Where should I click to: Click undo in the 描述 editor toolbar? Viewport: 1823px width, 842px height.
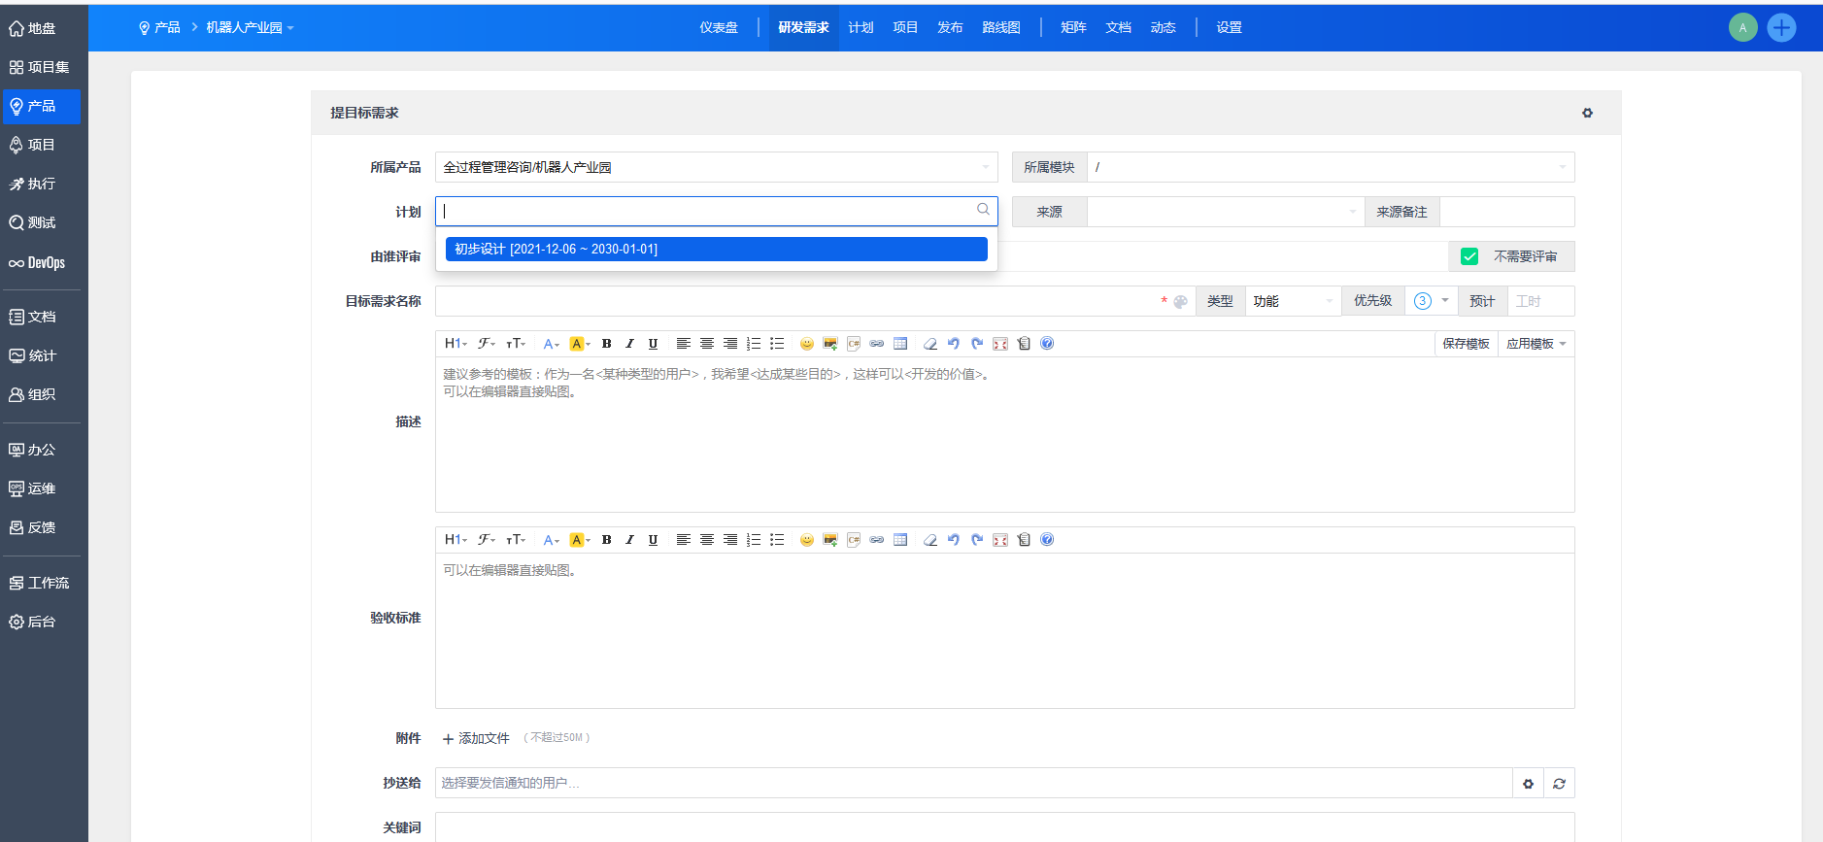point(954,344)
